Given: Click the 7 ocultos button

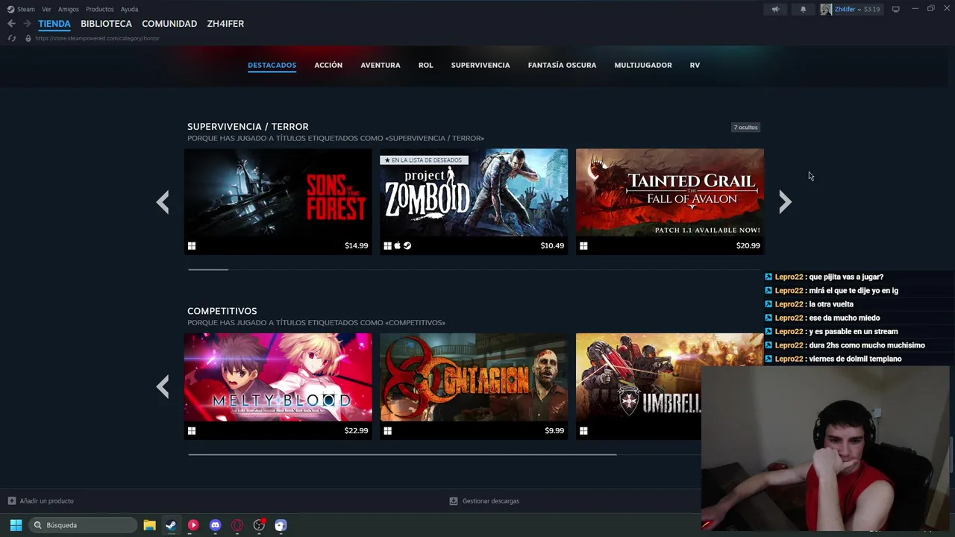Looking at the screenshot, I should tap(745, 127).
